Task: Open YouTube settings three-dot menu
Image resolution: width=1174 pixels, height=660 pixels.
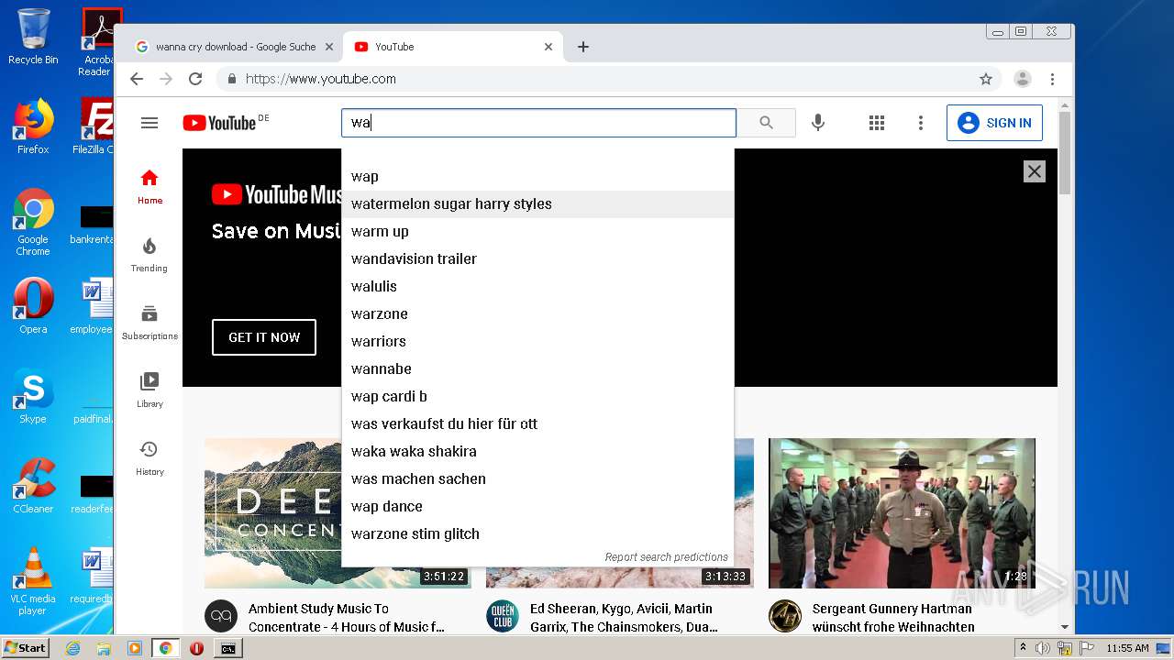Action: (x=921, y=123)
